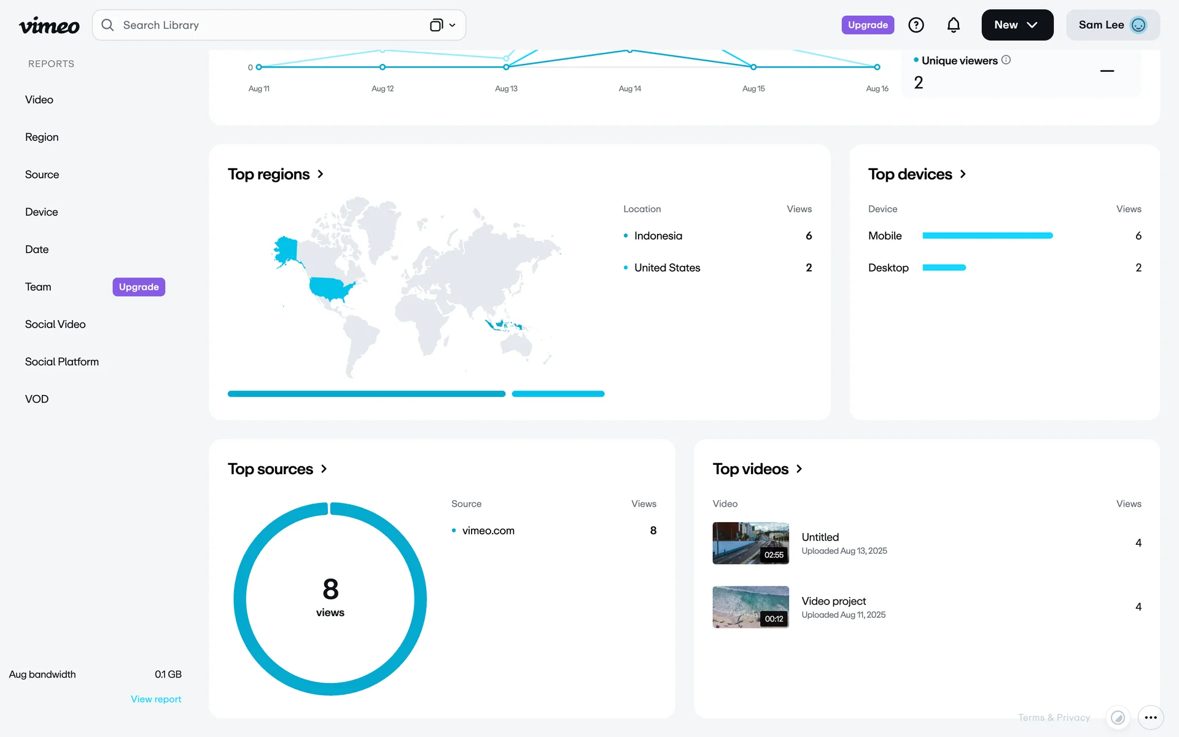Open the help question mark icon
Viewport: 1179px width, 737px height.
916,25
